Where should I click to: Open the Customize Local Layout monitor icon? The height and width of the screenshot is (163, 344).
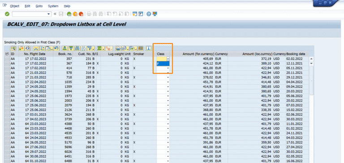155,14
